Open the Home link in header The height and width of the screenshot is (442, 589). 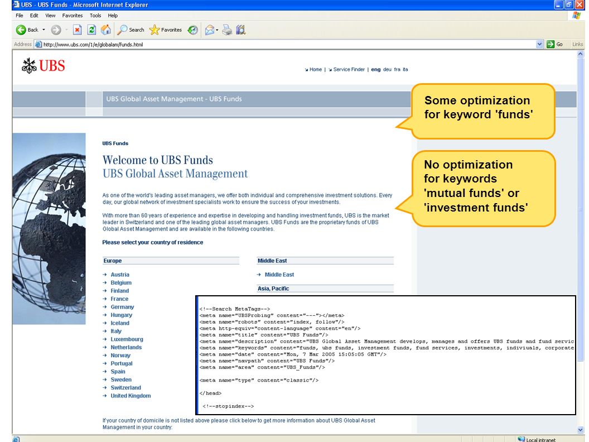click(316, 70)
